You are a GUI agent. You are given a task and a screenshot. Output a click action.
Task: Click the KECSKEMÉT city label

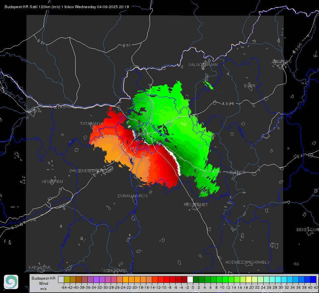196,204
